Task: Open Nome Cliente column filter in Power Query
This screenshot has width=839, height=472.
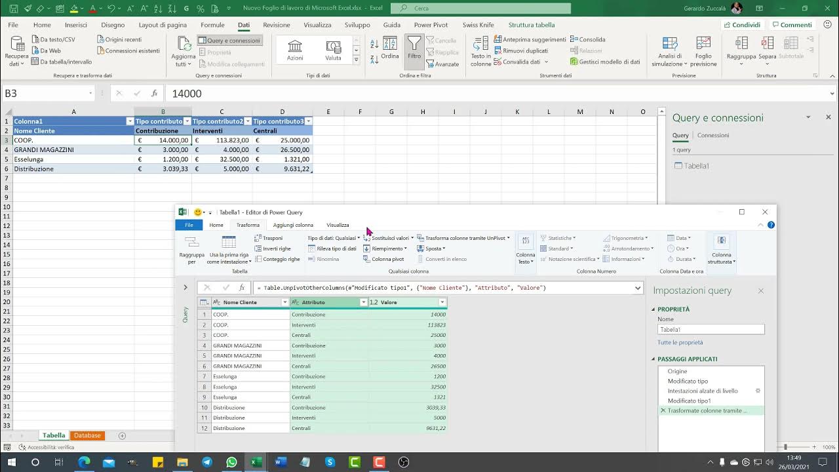Action: click(x=284, y=302)
